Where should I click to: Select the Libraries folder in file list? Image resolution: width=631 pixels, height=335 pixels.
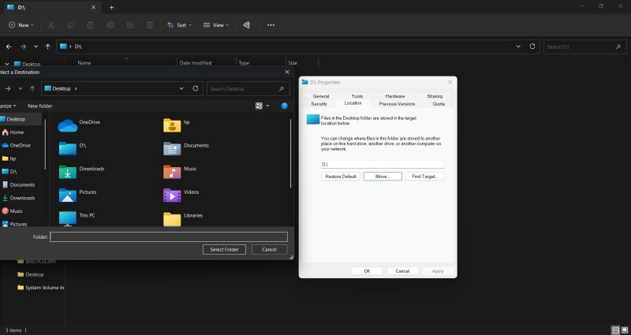[x=183, y=218]
